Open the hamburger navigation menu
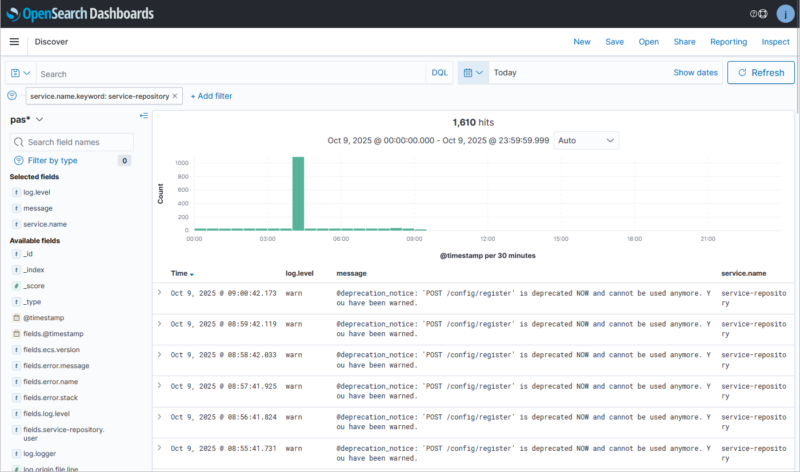This screenshot has height=472, width=800. (14, 42)
